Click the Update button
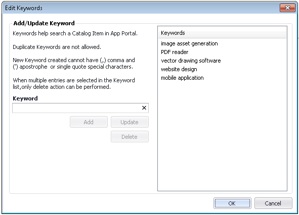Screen dimensions: 299x215 click(x=130, y=122)
